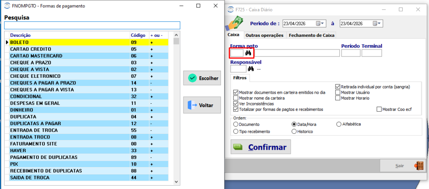Screen dimensions: 429x189
Task: Click the Pesquisa search input field
Action: click(92, 26)
